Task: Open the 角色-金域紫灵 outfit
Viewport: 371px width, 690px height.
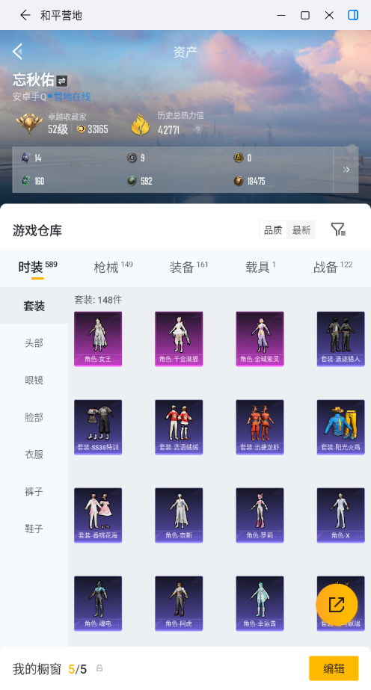Action: [x=260, y=339]
